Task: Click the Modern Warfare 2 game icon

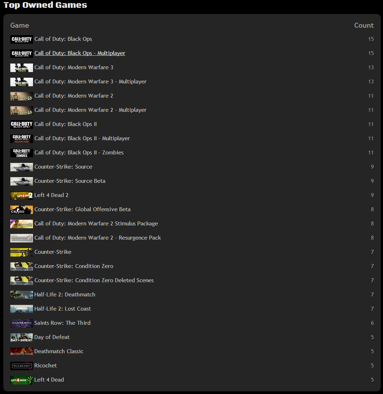Action: pyautogui.click(x=22, y=96)
